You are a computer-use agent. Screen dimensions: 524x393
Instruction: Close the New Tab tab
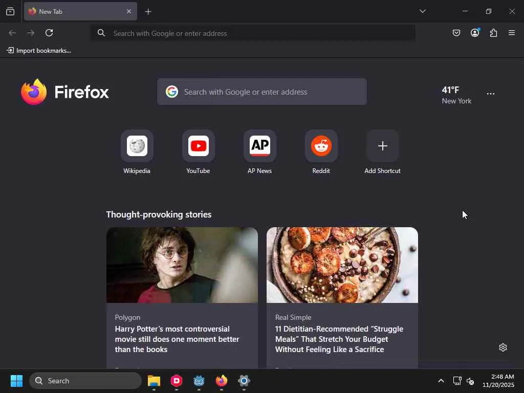point(128,11)
